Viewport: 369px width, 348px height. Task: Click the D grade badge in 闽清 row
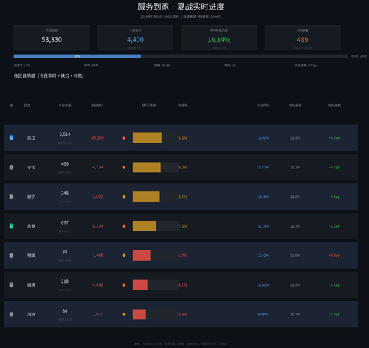coord(11,284)
